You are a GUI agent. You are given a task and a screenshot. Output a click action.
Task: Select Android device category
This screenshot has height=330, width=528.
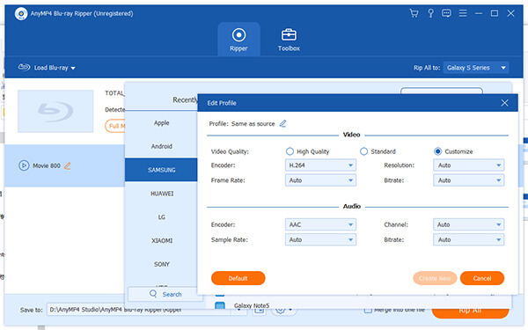[161, 146]
